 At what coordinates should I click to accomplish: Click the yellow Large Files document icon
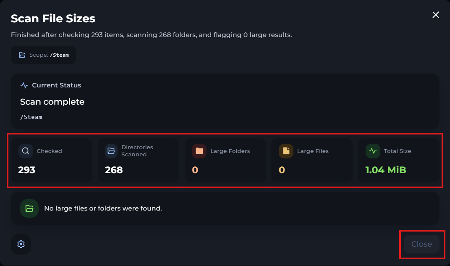286,151
